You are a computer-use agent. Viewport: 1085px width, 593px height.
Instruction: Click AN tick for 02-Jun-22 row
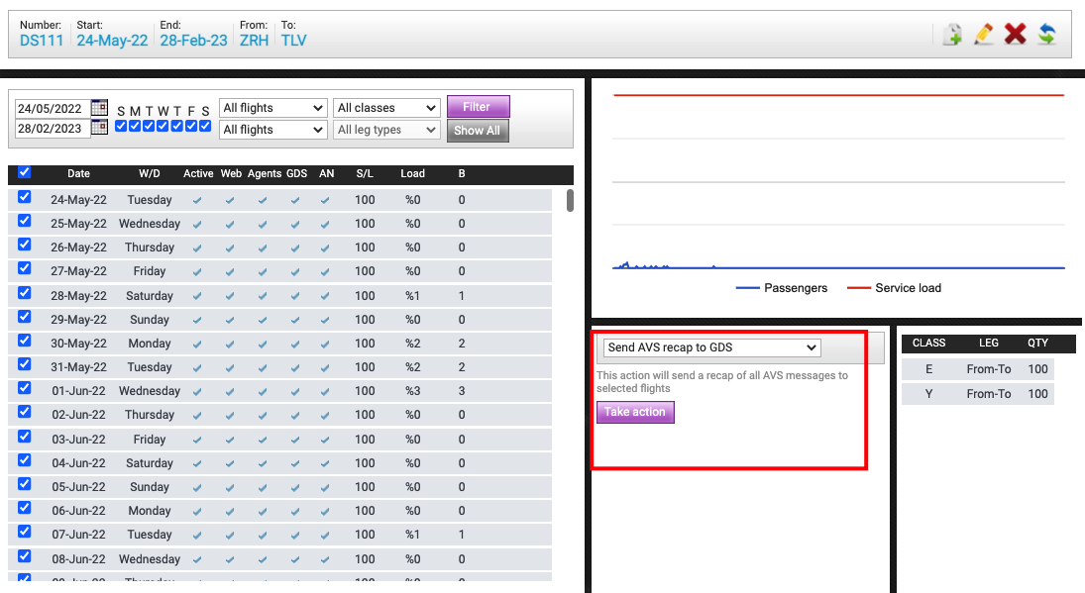coord(325,416)
